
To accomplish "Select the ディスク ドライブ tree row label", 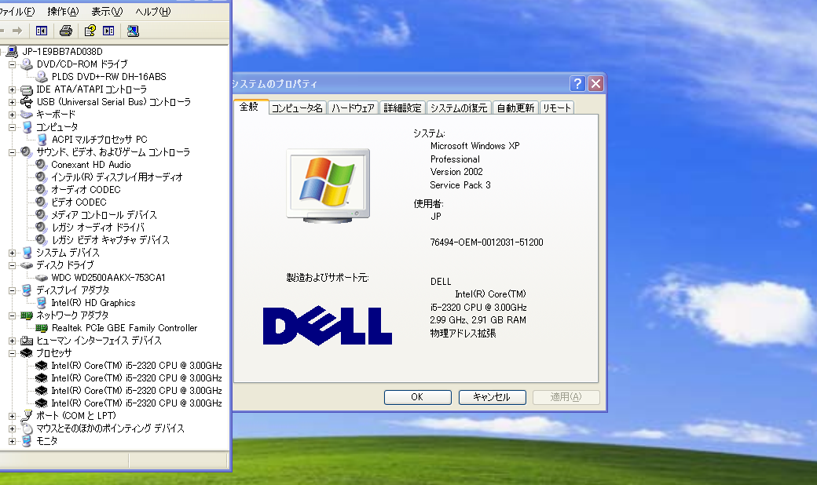I will [x=64, y=265].
